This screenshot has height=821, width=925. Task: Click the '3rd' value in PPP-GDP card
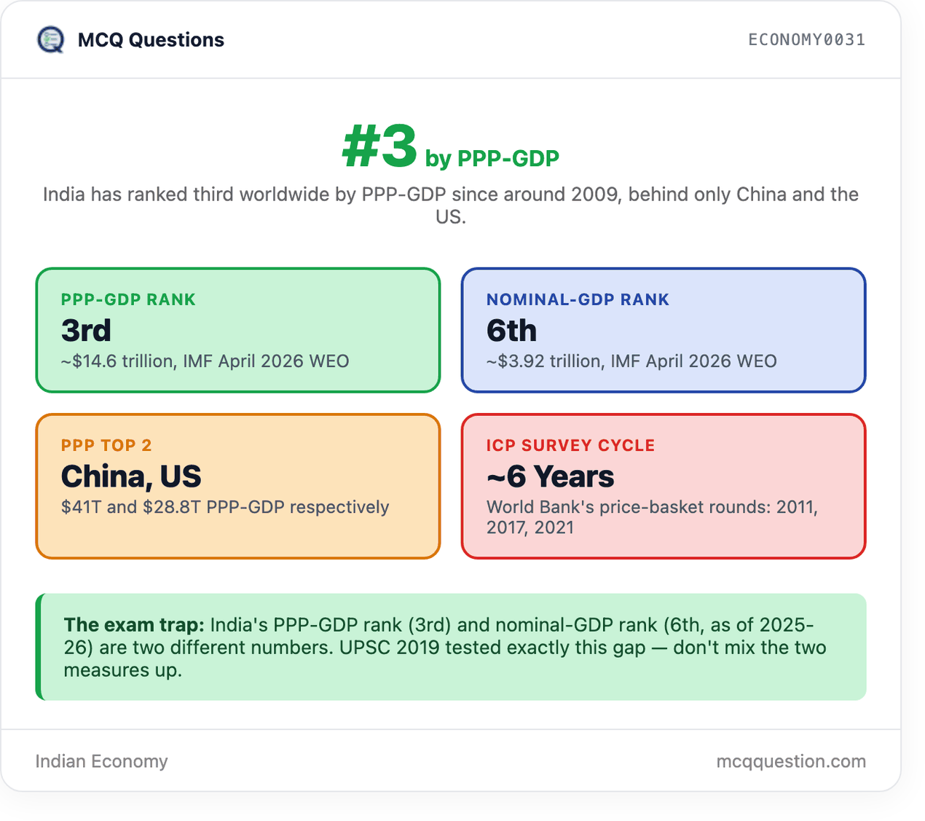(x=87, y=331)
